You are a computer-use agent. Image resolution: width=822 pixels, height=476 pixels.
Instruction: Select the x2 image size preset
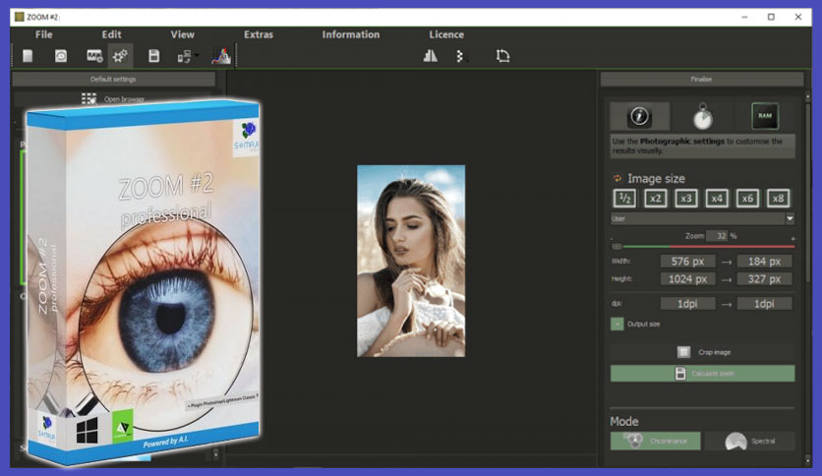tap(655, 198)
